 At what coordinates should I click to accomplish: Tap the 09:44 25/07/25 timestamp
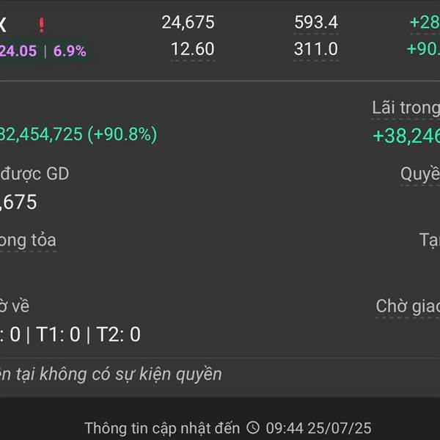click(x=318, y=428)
